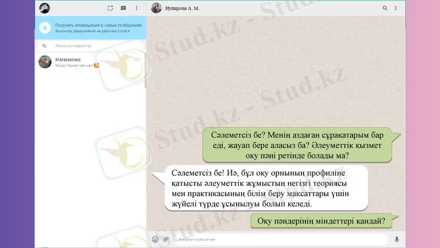Start a new chat with message icon

[x=123, y=8]
